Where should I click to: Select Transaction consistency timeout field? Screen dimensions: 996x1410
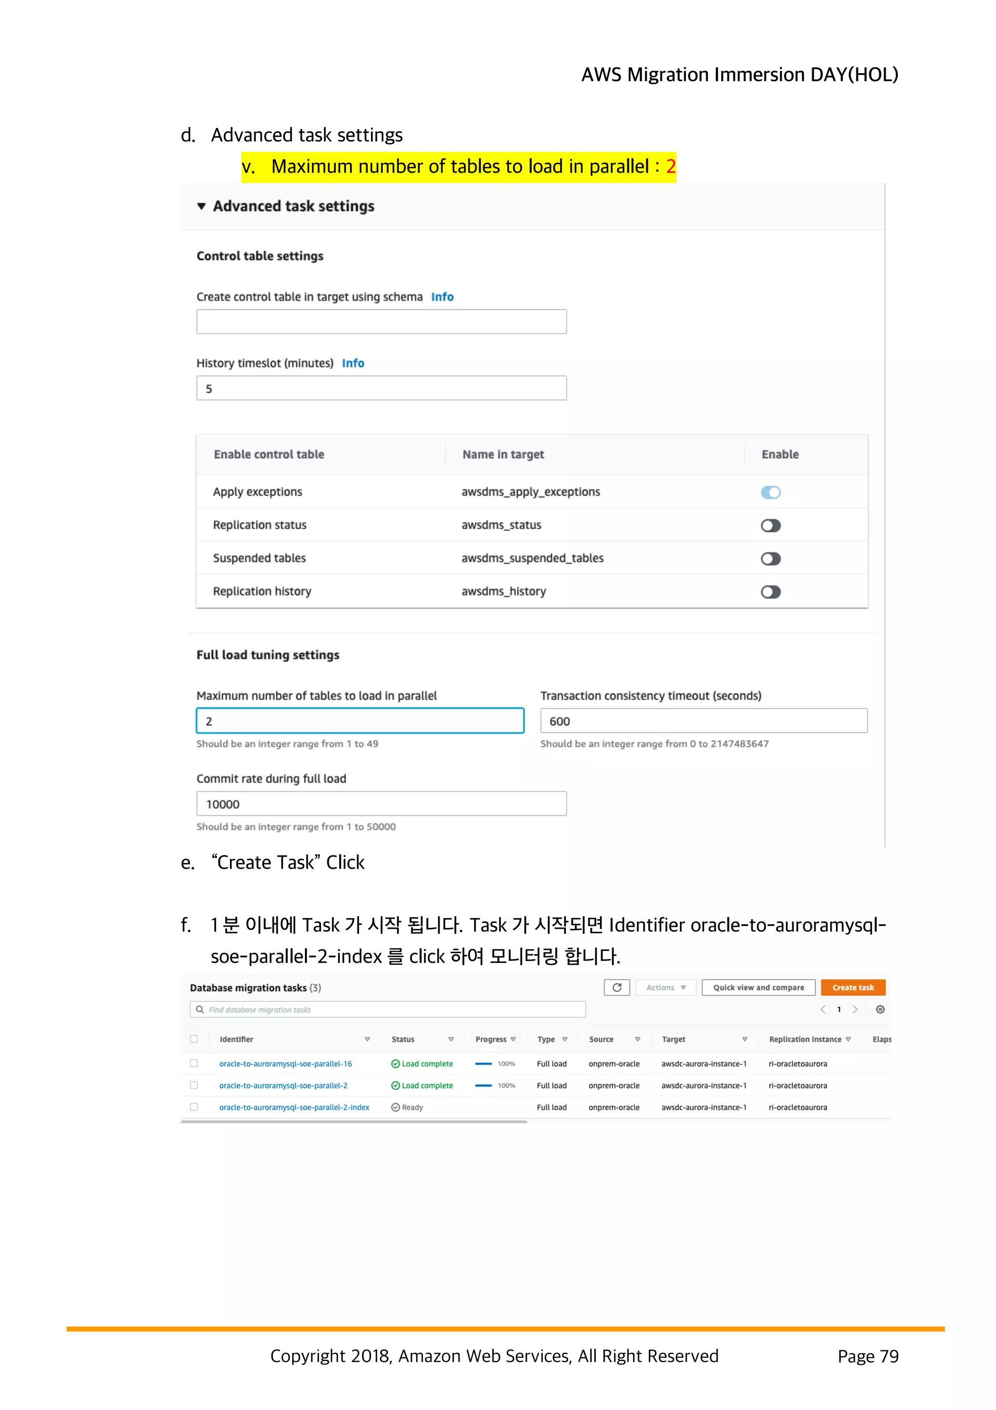point(704,721)
